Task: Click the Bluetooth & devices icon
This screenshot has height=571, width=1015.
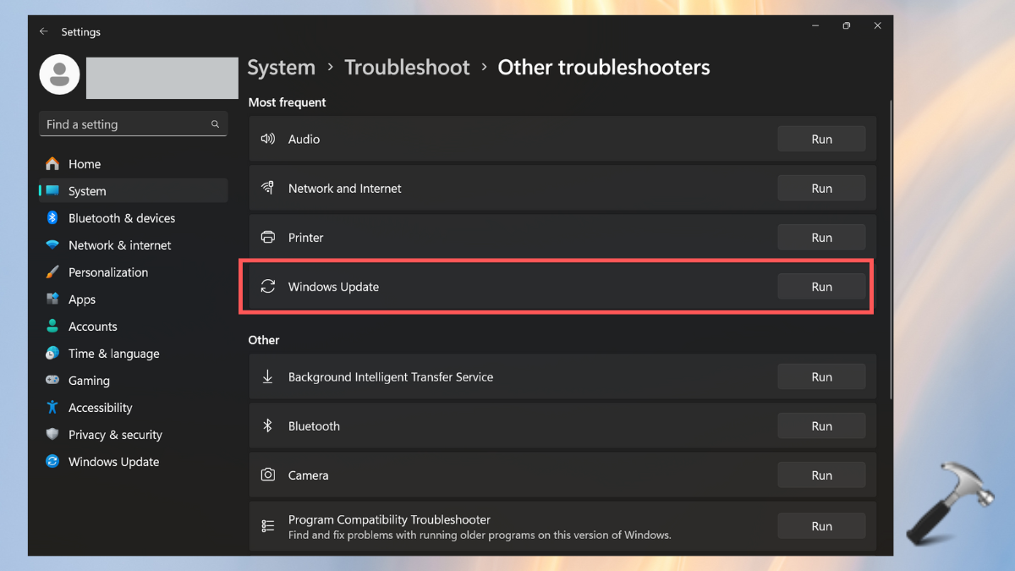Action: tap(52, 218)
